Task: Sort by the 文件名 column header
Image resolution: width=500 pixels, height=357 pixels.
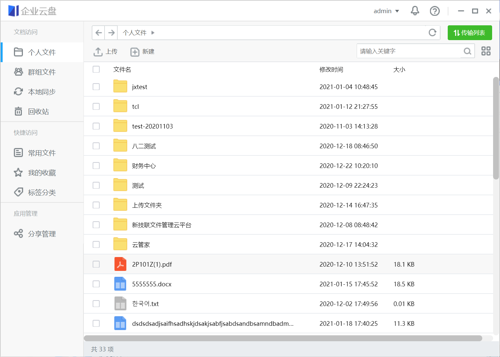Action: [x=122, y=69]
